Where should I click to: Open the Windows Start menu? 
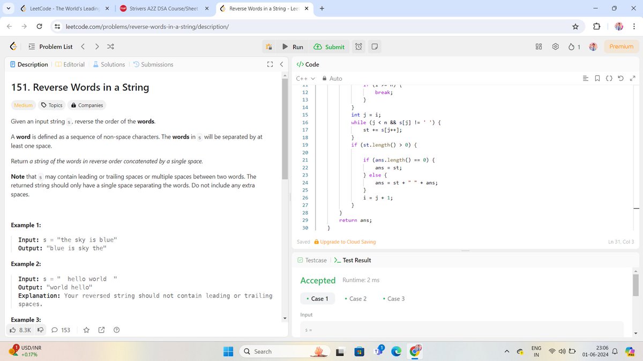(x=228, y=351)
